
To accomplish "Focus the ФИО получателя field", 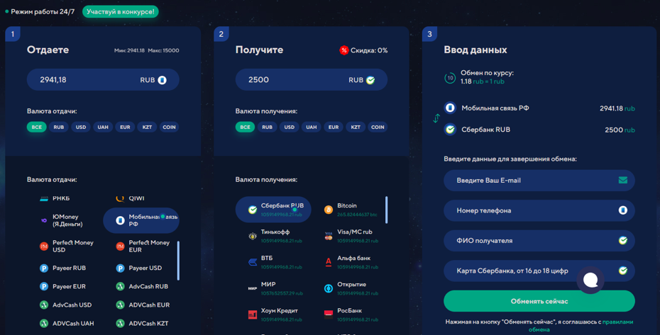I will point(539,241).
